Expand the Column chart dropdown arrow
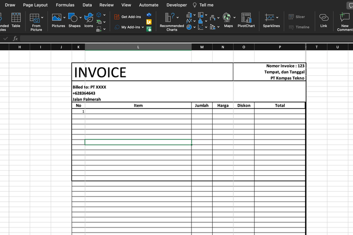This screenshot has width=353, height=235. click(x=194, y=15)
